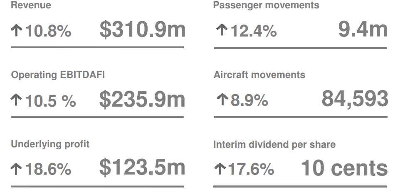Click the up arrow before 8.9% aircraft movements
Viewport: 400px width, 195px height.
coord(222,99)
